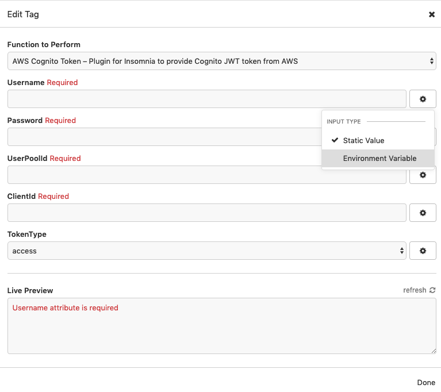Click inside the ClientId input field
Viewport: 441px width, 392px height.
(207, 213)
